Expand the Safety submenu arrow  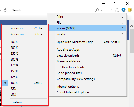point(123,34)
